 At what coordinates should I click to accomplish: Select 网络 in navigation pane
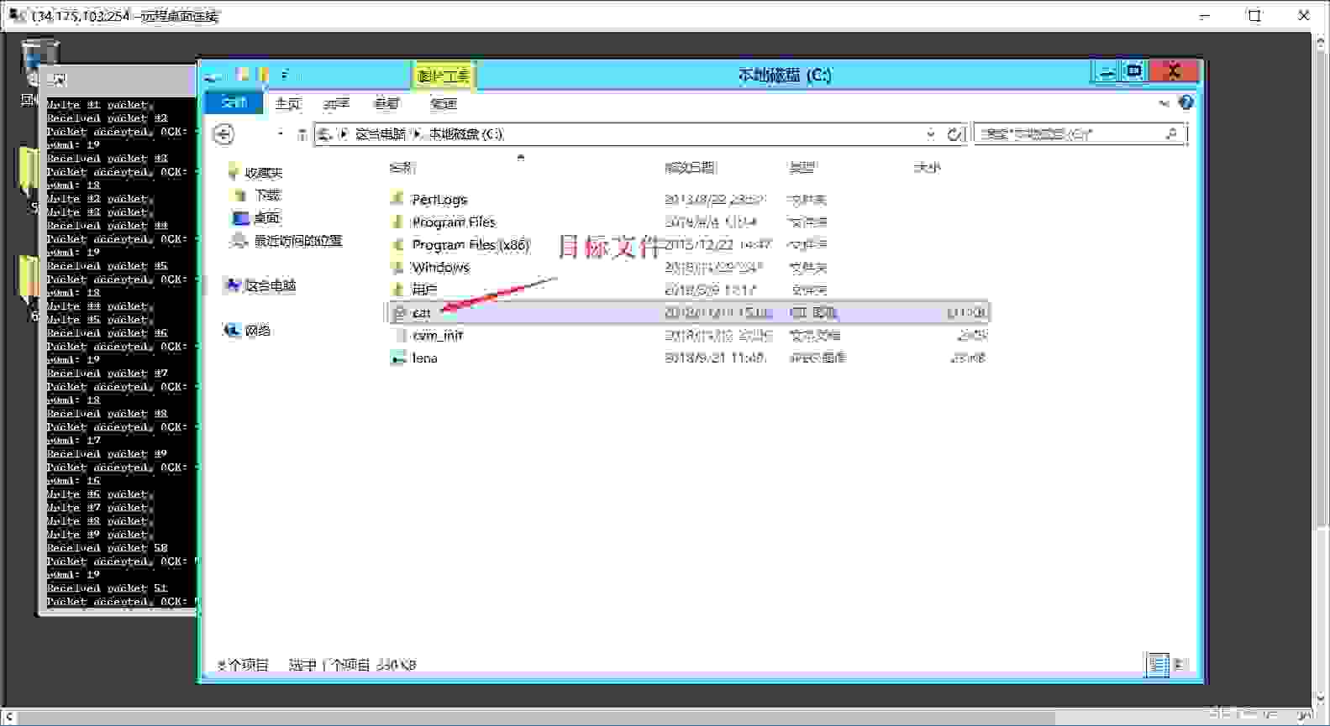point(257,331)
